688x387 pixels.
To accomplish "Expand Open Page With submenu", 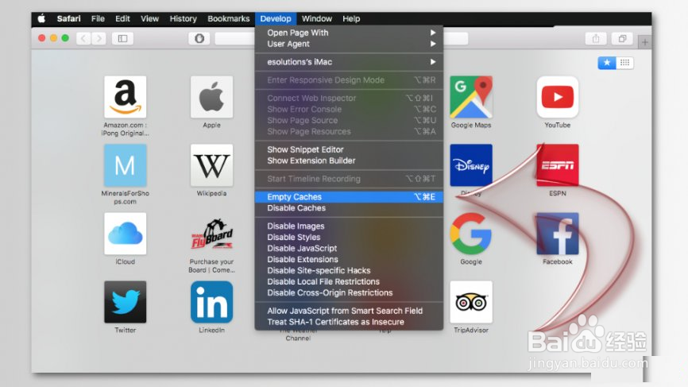I will tap(349, 33).
